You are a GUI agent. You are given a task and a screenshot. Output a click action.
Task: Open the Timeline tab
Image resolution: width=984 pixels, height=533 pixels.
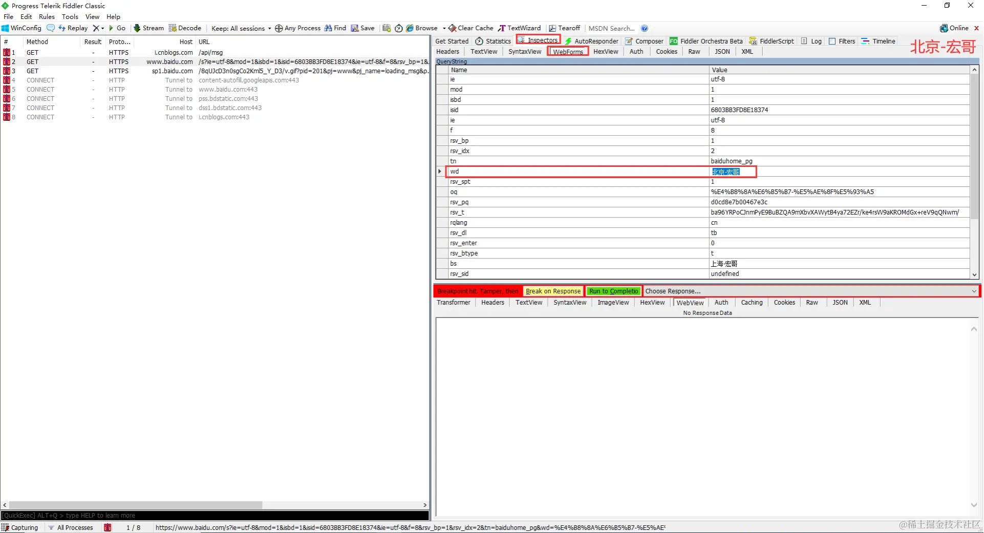tap(879, 41)
